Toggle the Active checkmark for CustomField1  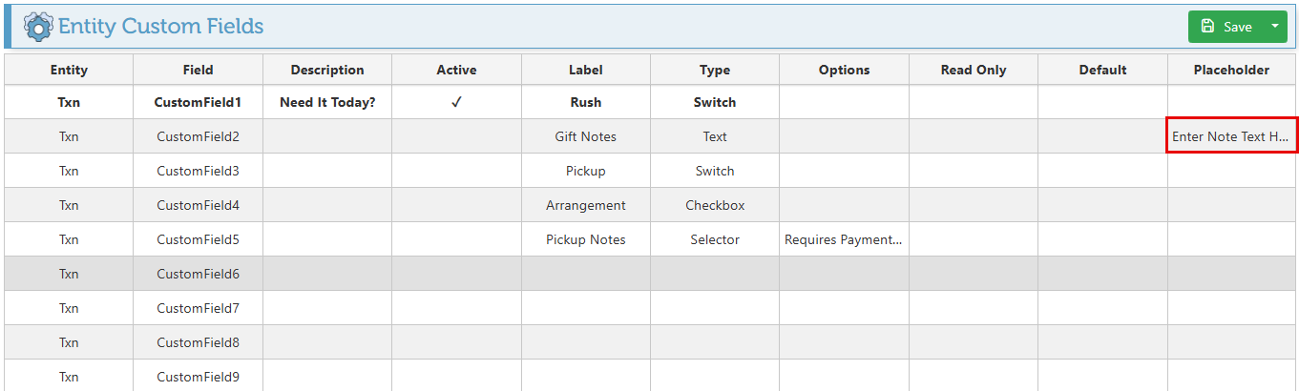tap(456, 102)
